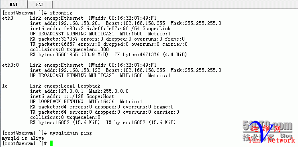Click the green terminal cursor block

click(x=51, y=143)
